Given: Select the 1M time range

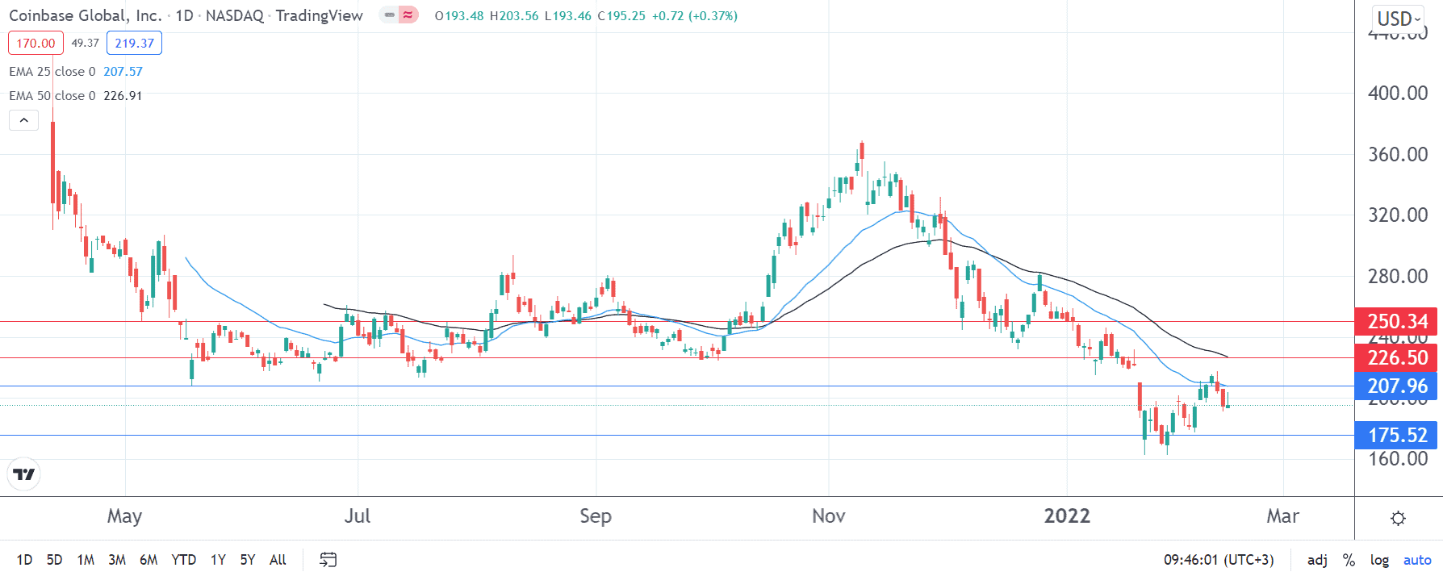Looking at the screenshot, I should click(x=86, y=559).
